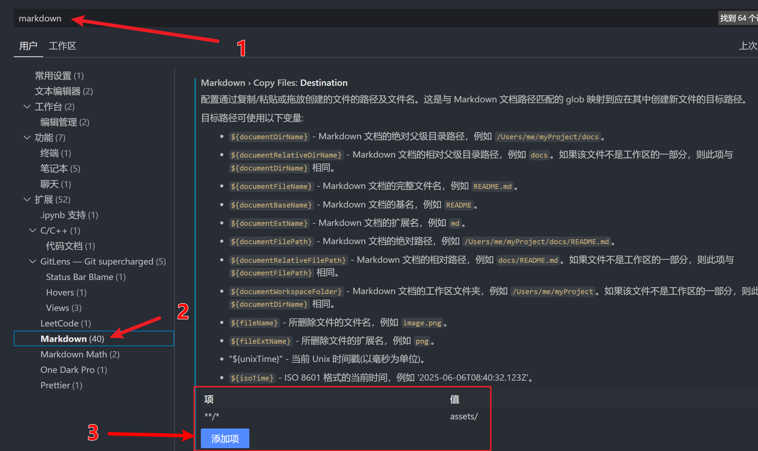The image size is (758, 451).
Task: Collapse GitLens — Git supercharged chevron
Action: pos(33,261)
